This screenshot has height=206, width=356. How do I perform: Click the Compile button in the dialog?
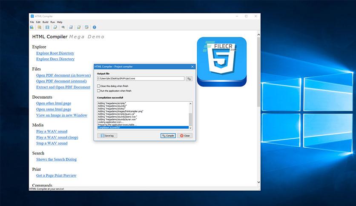coord(168,136)
